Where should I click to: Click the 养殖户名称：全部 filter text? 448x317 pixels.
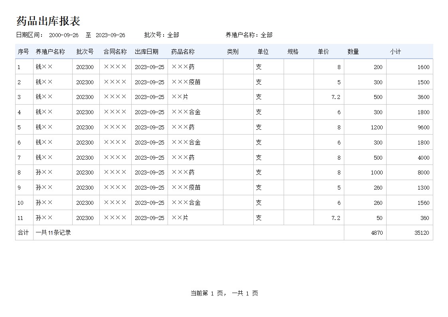[x=249, y=35]
